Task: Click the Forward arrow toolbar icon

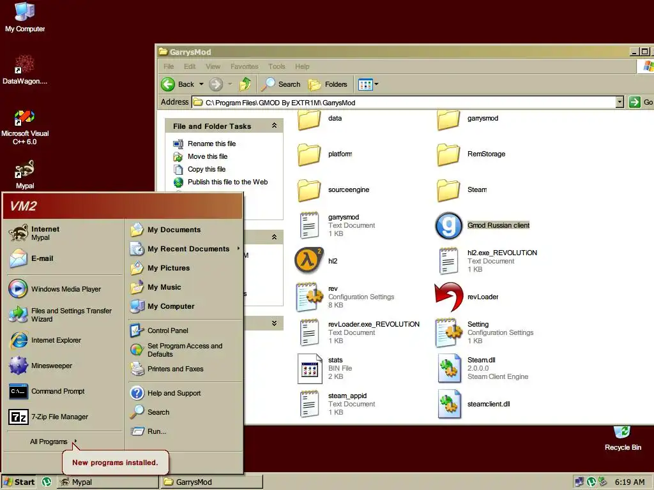Action: (x=216, y=84)
